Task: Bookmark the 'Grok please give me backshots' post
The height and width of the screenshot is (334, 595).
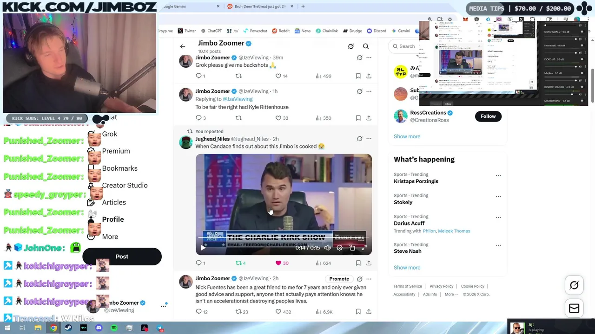Action: (358, 76)
